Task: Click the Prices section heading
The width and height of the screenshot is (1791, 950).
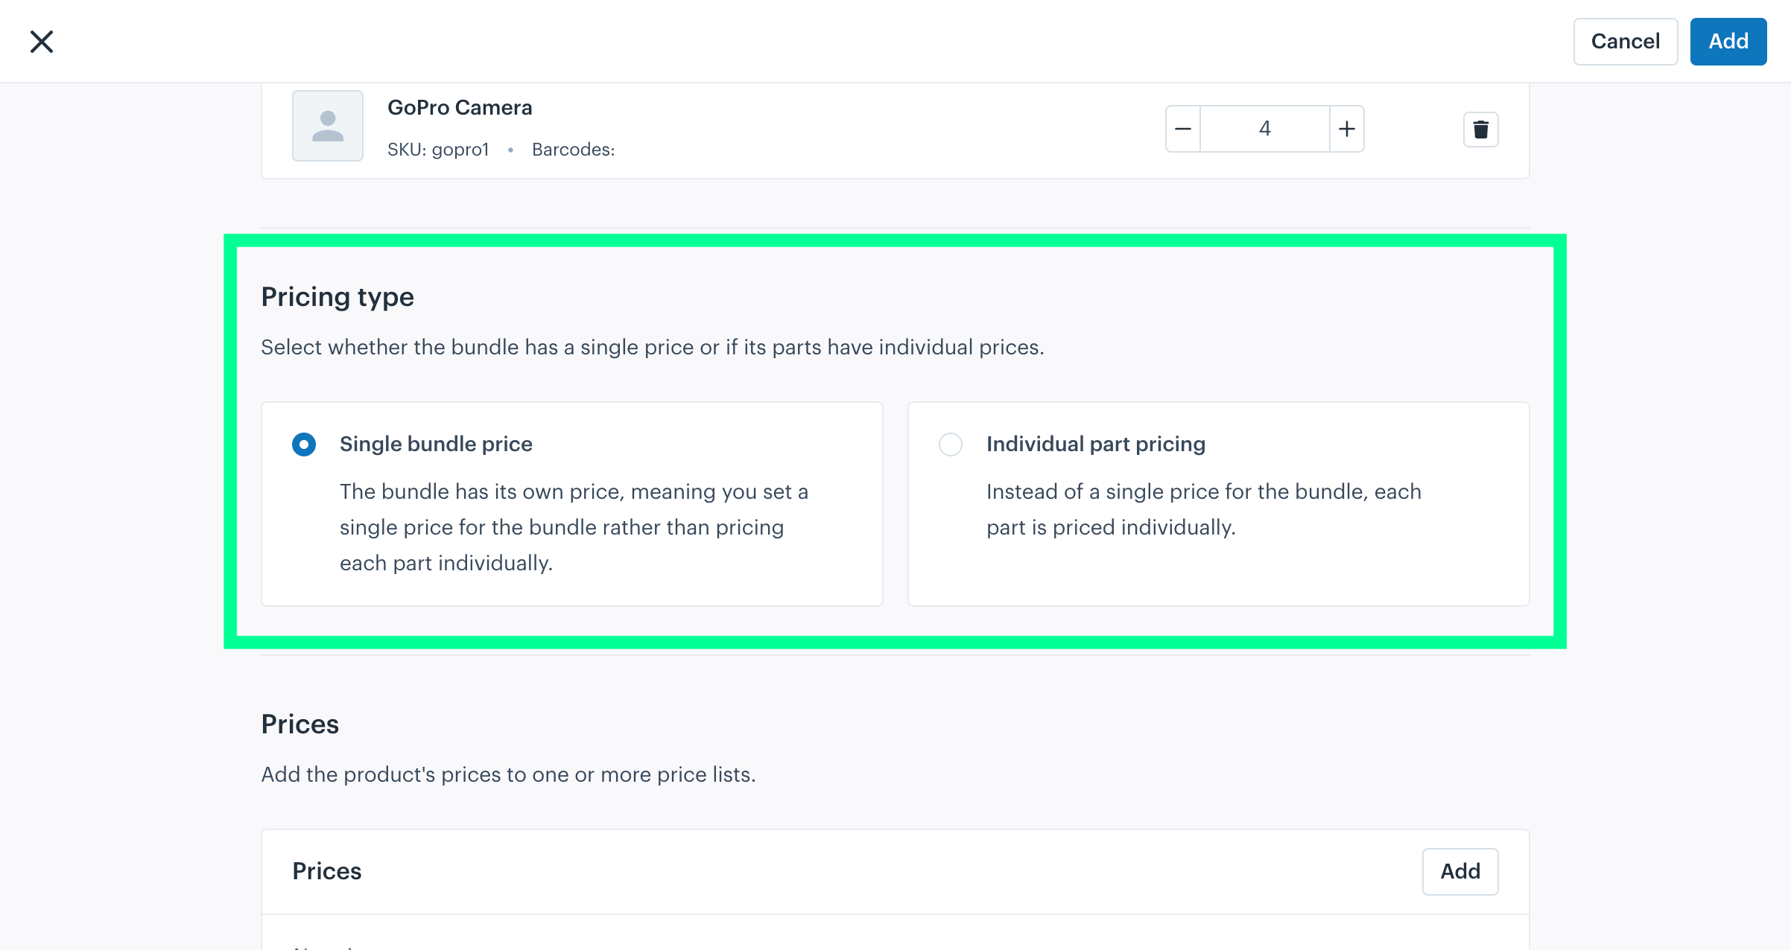Action: (300, 724)
